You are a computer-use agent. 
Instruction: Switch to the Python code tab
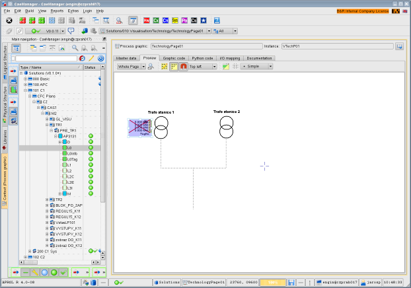[x=202, y=58]
